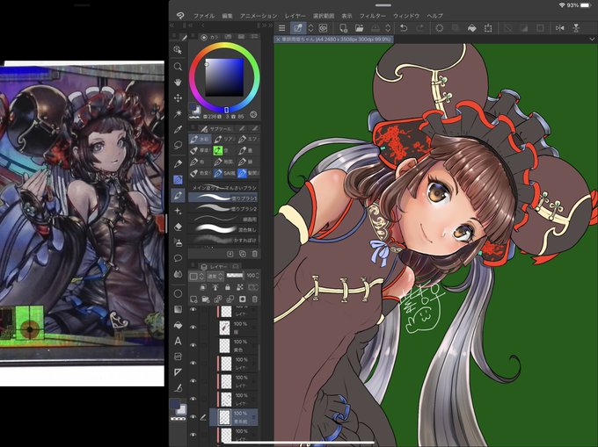598x447 pixels.
Task: Open the ファイル menu
Action: point(204,16)
